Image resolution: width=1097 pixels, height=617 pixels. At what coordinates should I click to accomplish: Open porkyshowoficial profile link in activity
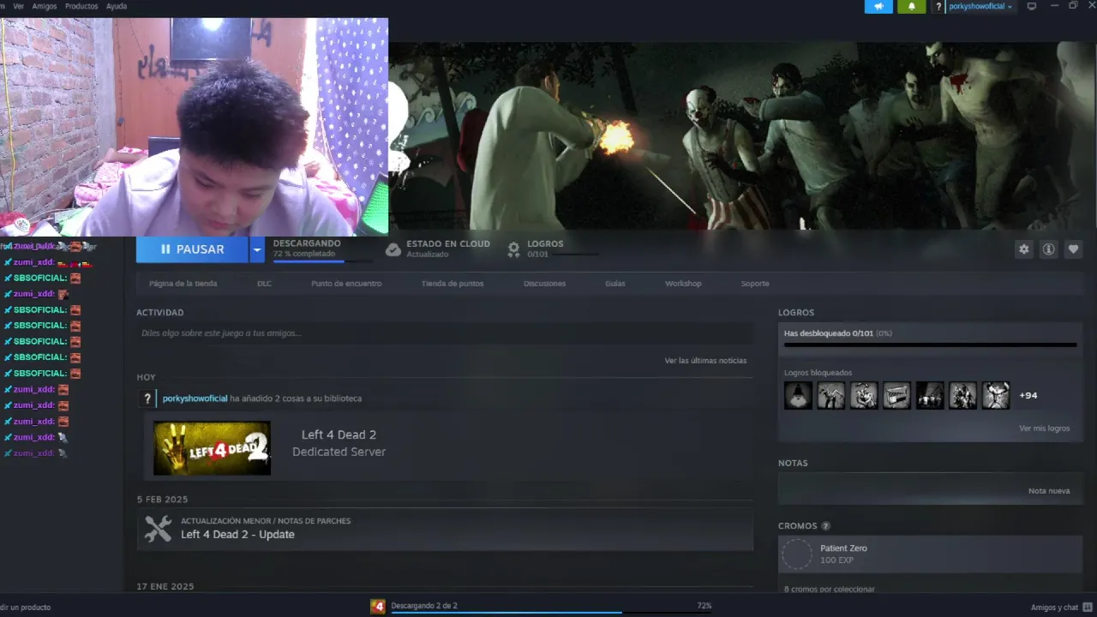195,398
